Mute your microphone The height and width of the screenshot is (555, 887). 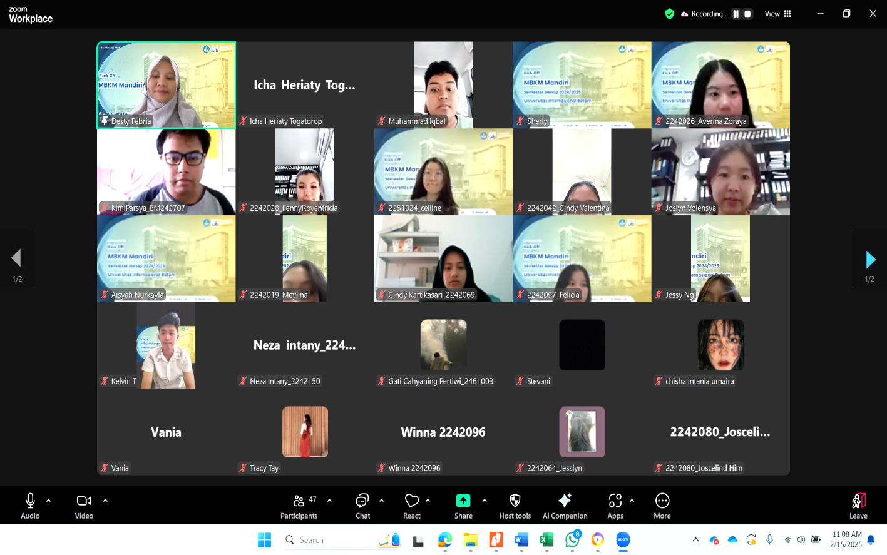click(x=30, y=506)
